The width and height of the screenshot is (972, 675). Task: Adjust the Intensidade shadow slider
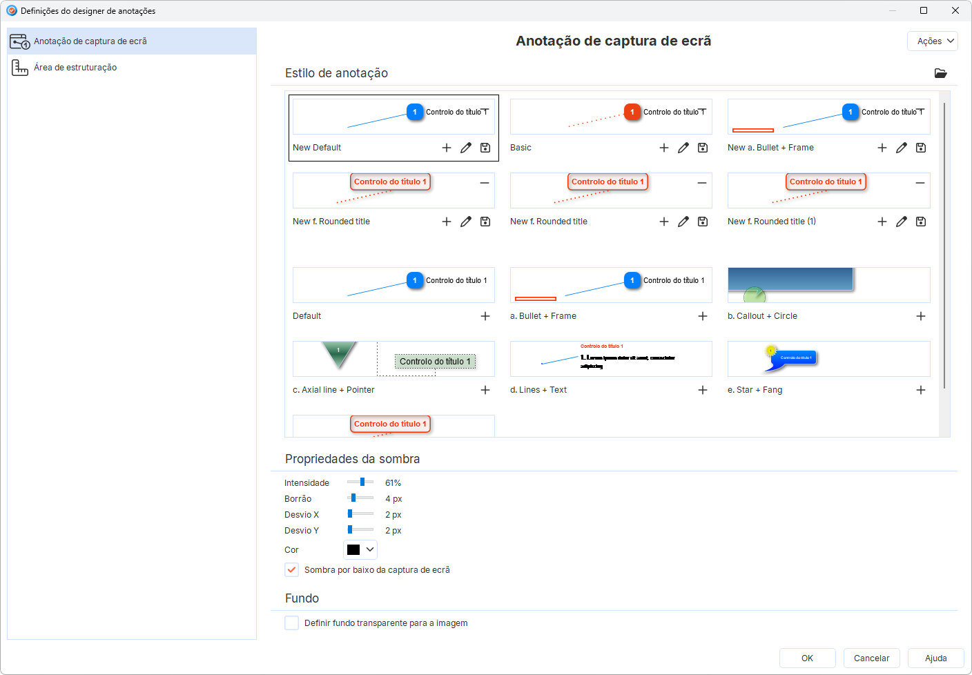(362, 482)
